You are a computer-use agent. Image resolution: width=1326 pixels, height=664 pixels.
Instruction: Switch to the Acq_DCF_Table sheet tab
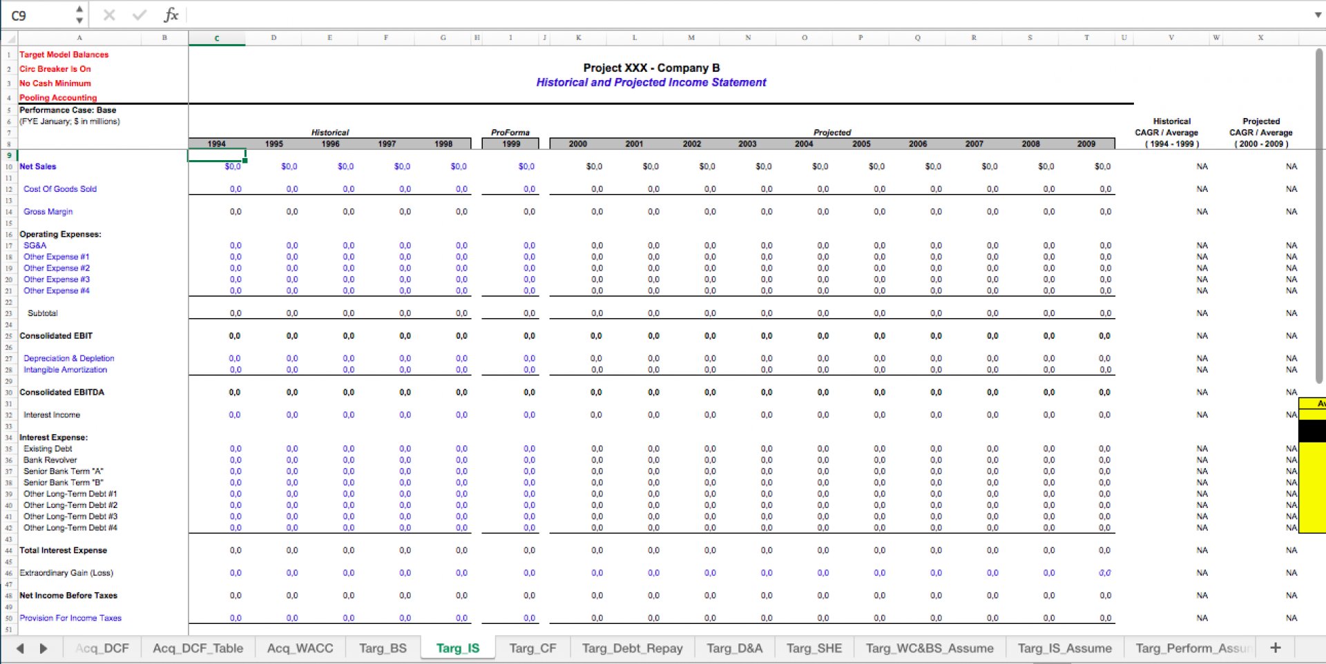tap(198, 648)
